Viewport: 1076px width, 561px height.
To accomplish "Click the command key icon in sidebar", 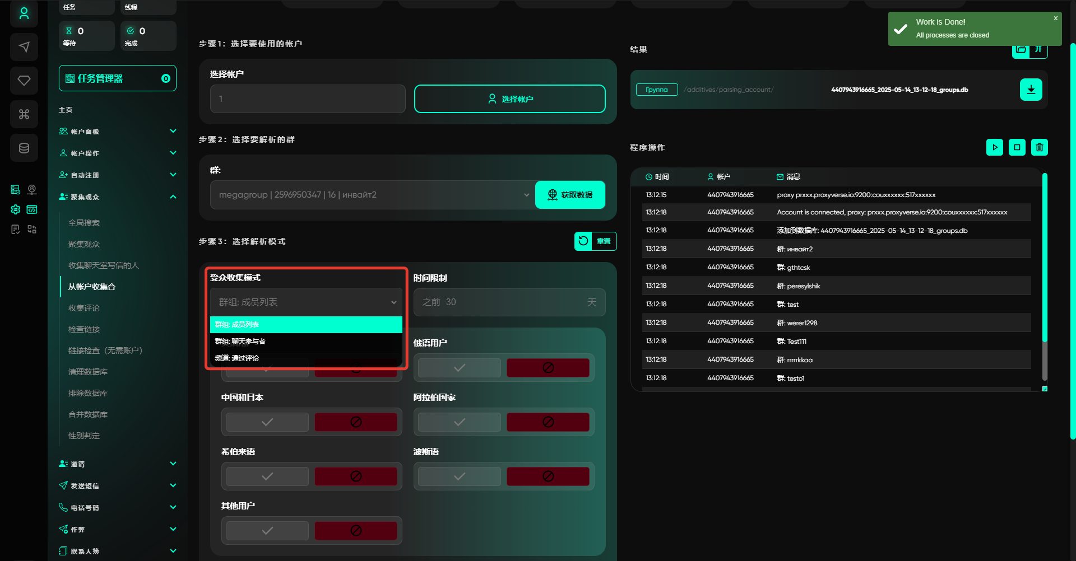I will 24,114.
